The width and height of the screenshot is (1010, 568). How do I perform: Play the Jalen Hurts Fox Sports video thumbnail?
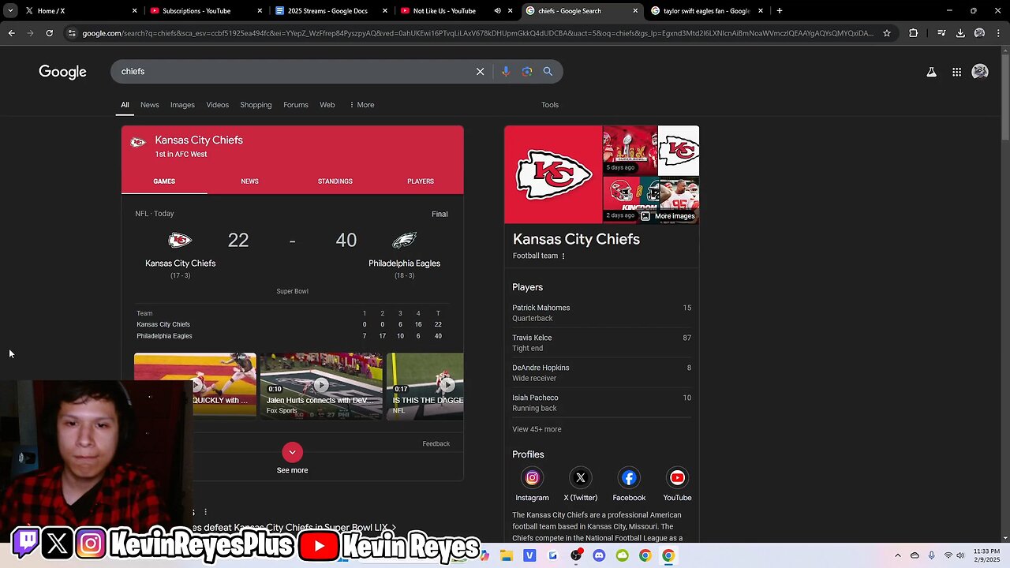point(321,386)
